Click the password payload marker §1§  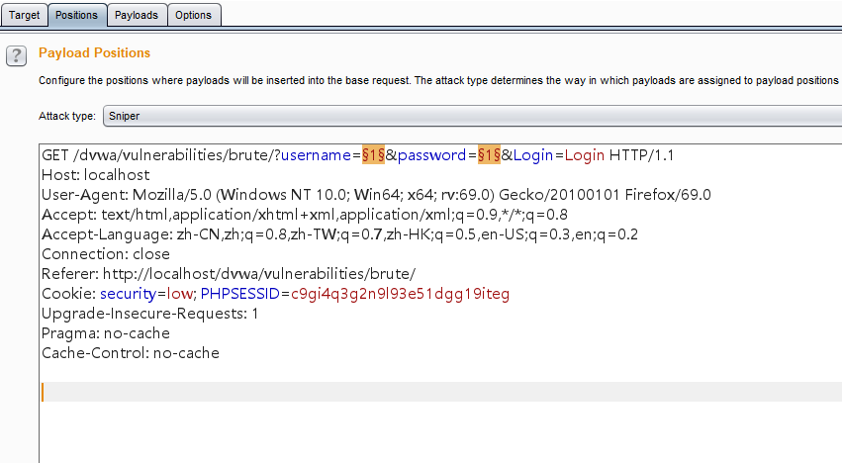tap(489, 155)
